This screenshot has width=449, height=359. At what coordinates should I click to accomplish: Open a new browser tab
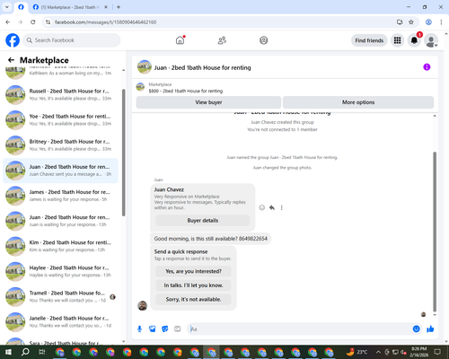click(119, 7)
